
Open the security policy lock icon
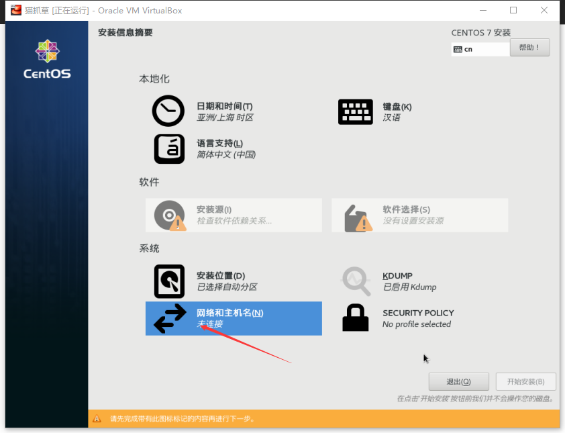point(355,318)
